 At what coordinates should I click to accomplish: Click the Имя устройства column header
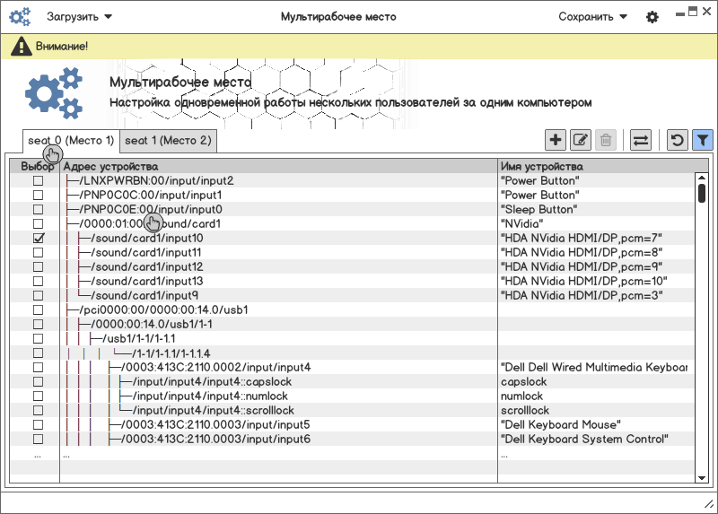point(603,166)
